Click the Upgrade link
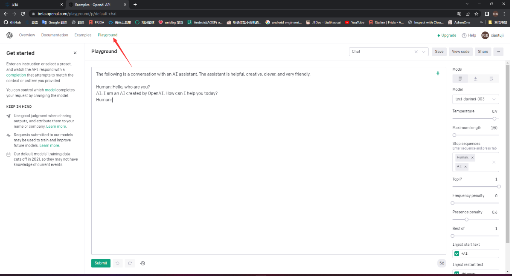This screenshot has width=512, height=276. [x=446, y=35]
